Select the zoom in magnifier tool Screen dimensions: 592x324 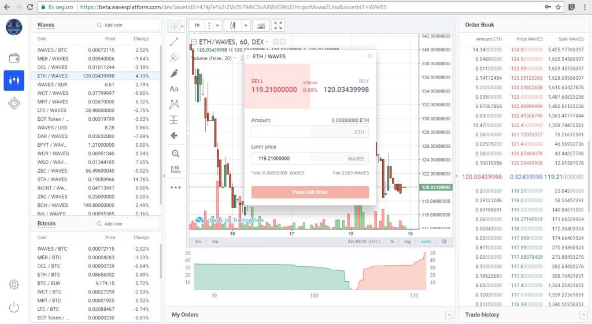(x=175, y=154)
